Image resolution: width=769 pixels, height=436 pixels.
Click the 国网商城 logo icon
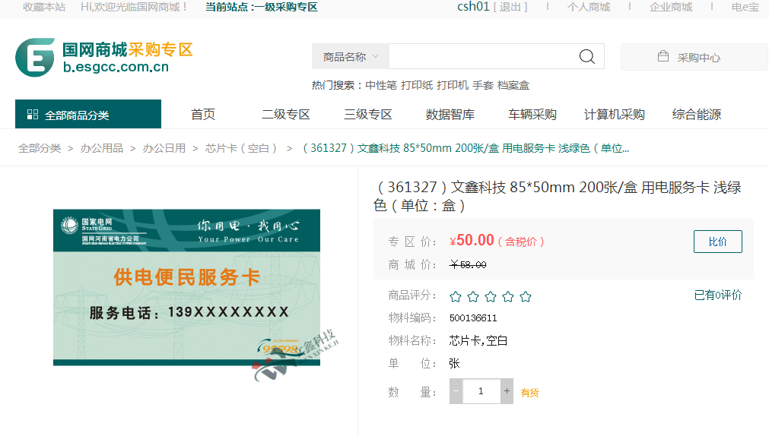(35, 57)
